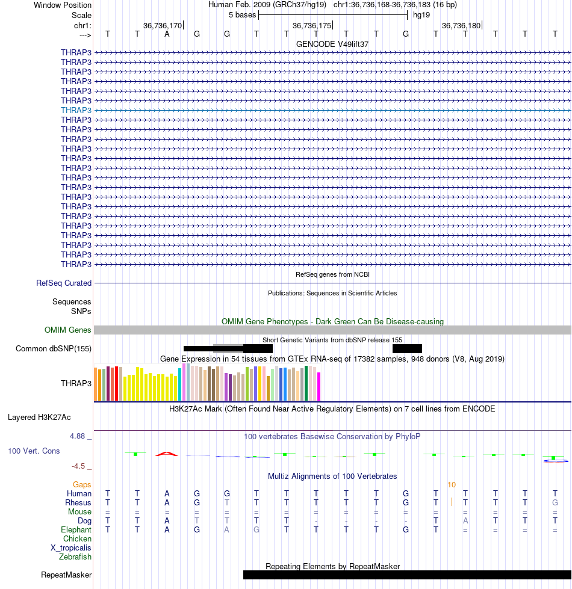
Task: Click the 36,736,170 ruler position label
Action: [x=163, y=25]
